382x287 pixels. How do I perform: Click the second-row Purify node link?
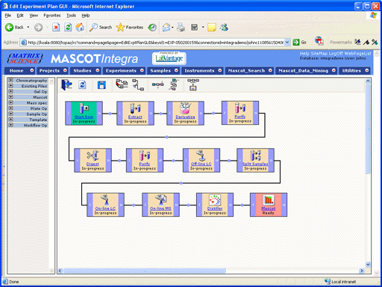tap(145, 164)
